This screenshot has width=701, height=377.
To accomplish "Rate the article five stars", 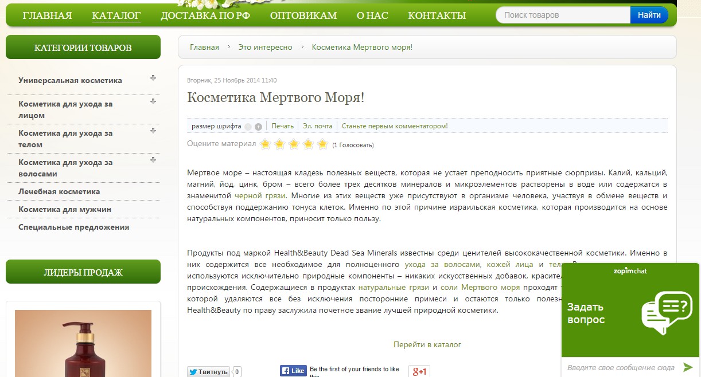I will click(322, 144).
